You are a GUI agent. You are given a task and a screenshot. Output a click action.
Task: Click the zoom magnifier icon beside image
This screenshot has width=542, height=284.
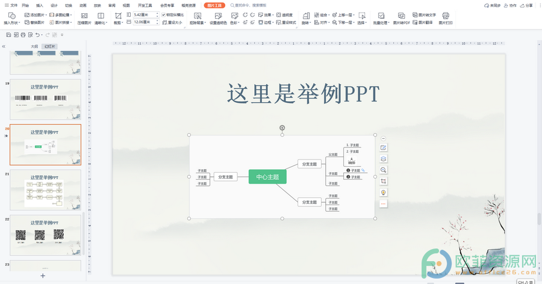tap(383, 170)
